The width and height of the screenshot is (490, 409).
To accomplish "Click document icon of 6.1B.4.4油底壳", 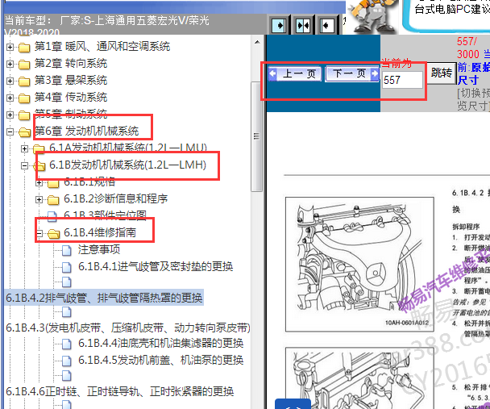I will (x=67, y=344).
